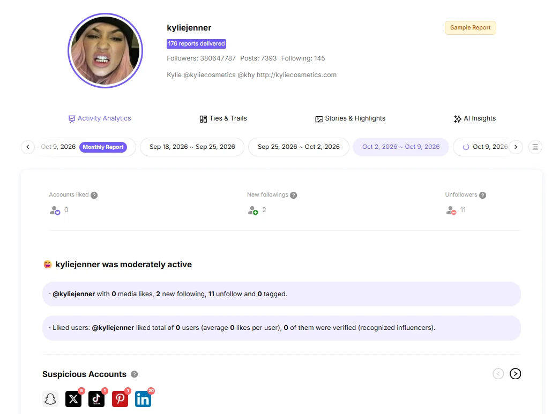Open the AI Insights tab
This screenshot has width=552, height=414.
pyautogui.click(x=475, y=118)
